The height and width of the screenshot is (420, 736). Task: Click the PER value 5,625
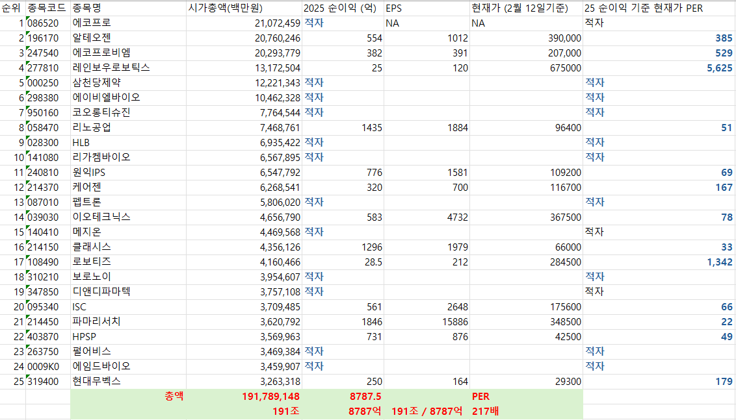(x=659, y=68)
